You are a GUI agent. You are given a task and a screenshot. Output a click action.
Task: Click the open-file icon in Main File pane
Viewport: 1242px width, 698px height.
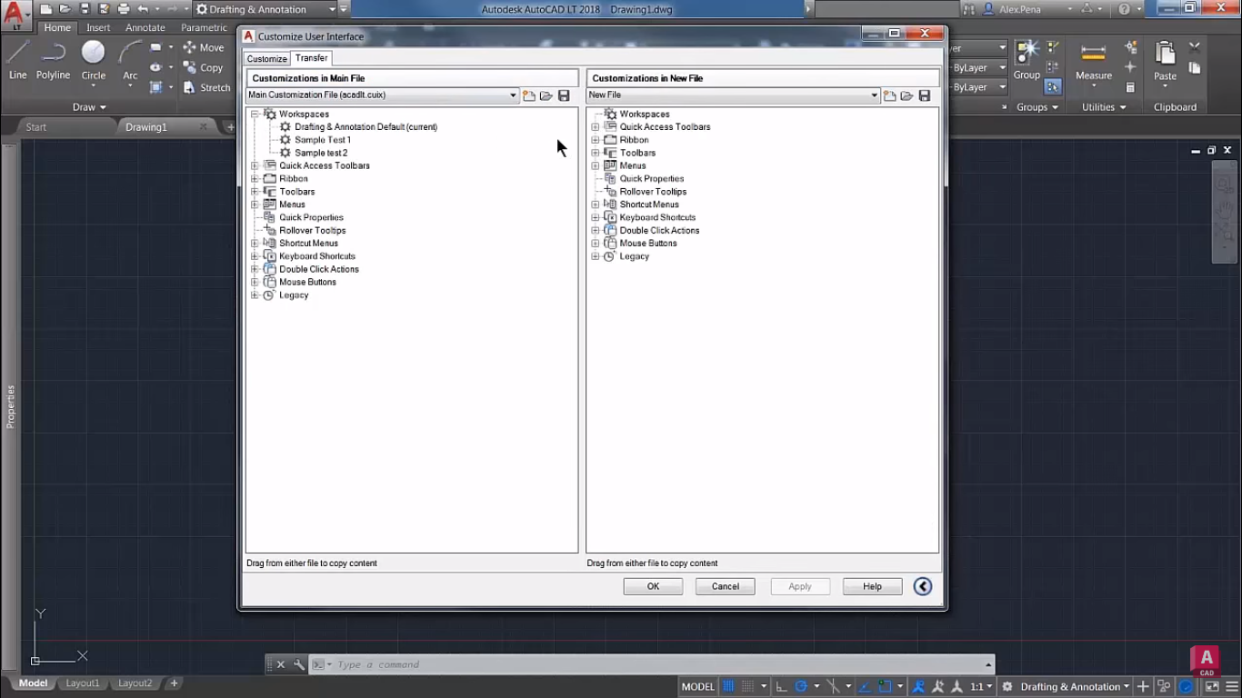[x=546, y=95]
